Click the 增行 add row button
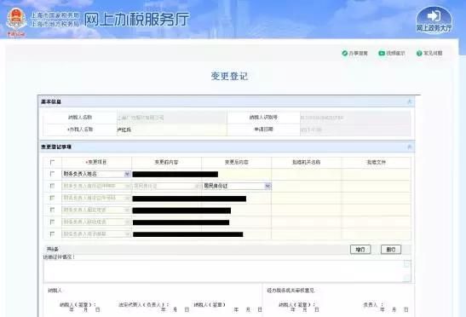466x317 pixels. coord(360,250)
